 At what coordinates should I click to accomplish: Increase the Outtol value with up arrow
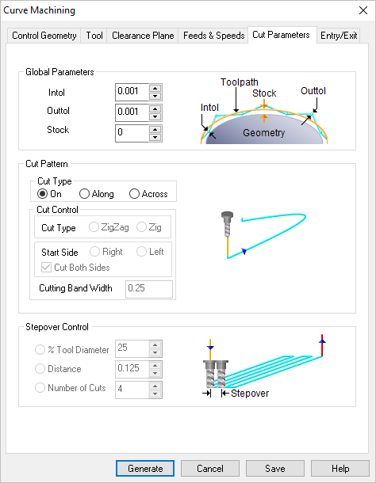[x=155, y=109]
